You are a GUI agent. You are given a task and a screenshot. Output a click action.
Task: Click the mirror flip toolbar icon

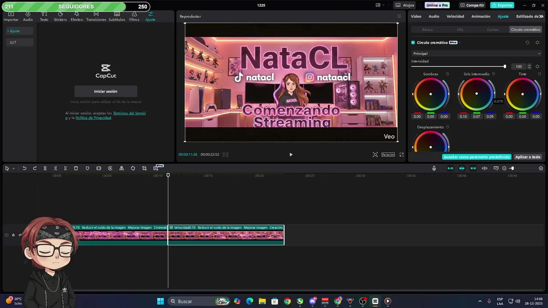[x=122, y=169]
